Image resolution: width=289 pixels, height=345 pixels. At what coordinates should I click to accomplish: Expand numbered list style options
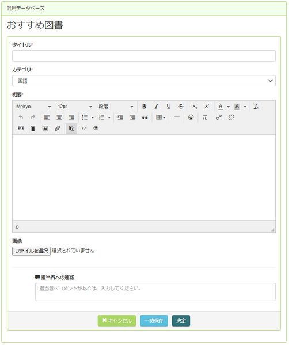(x=109, y=117)
